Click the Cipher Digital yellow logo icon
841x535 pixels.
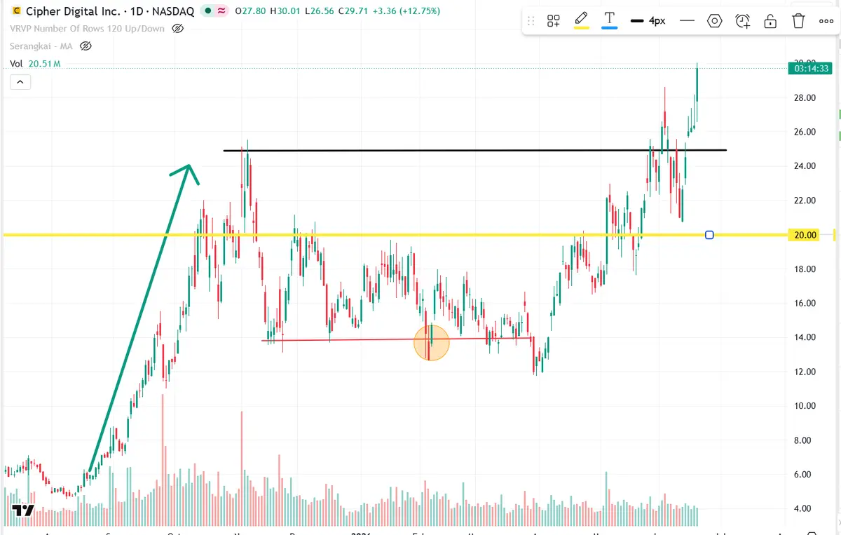[16, 11]
